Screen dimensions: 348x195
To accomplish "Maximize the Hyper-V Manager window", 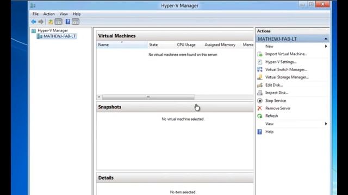I will (x=311, y=4).
